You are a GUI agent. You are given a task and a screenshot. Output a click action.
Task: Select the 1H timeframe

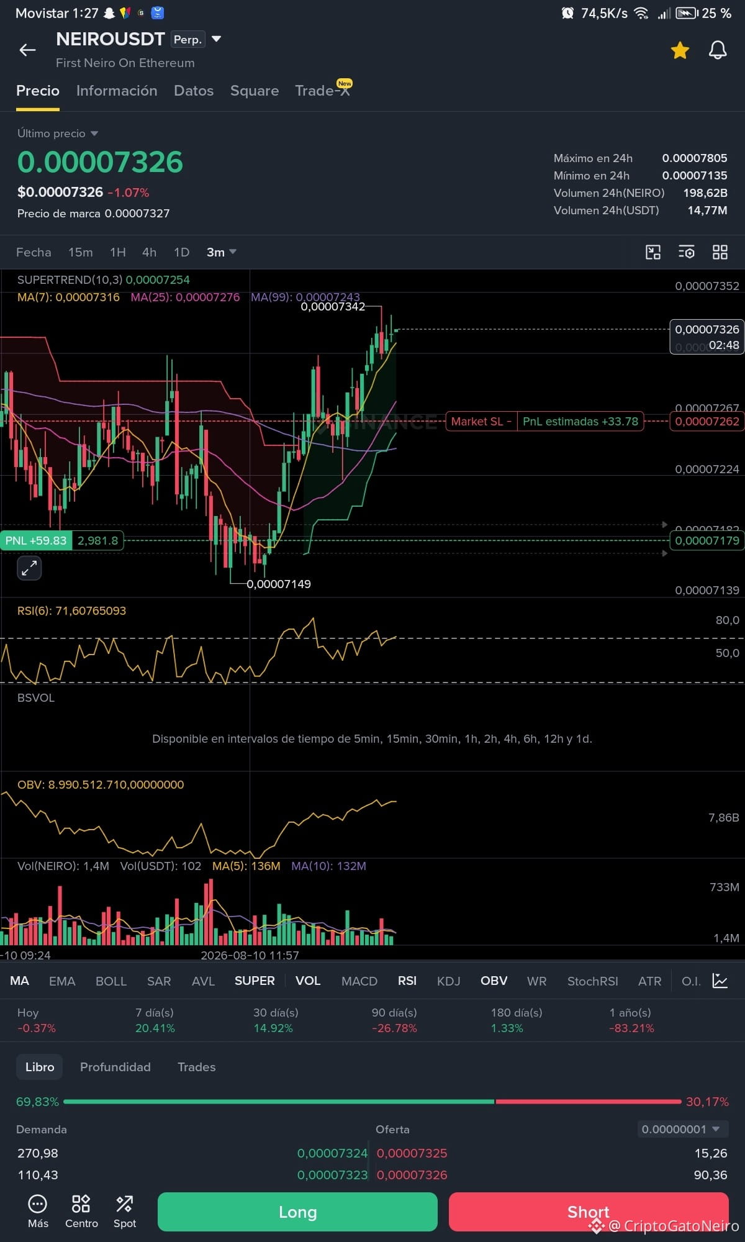tap(118, 252)
